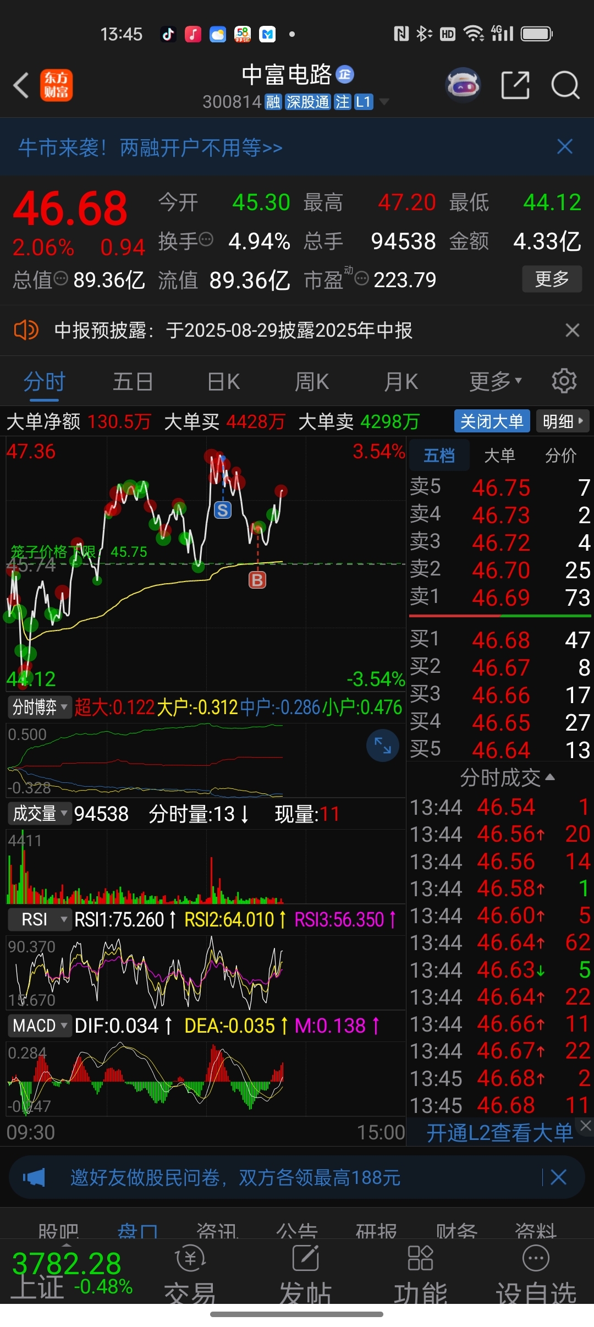Expand the stock title dropdown arrow

pyautogui.click(x=384, y=102)
